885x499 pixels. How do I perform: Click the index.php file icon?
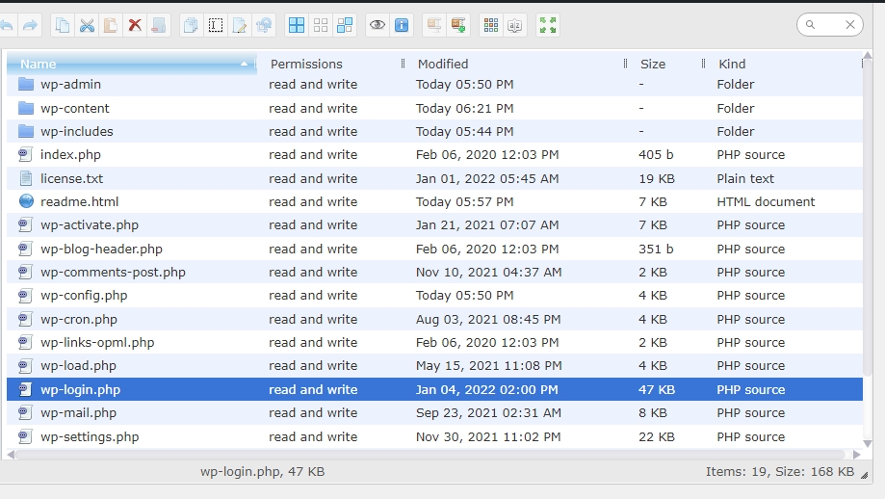tap(25, 154)
